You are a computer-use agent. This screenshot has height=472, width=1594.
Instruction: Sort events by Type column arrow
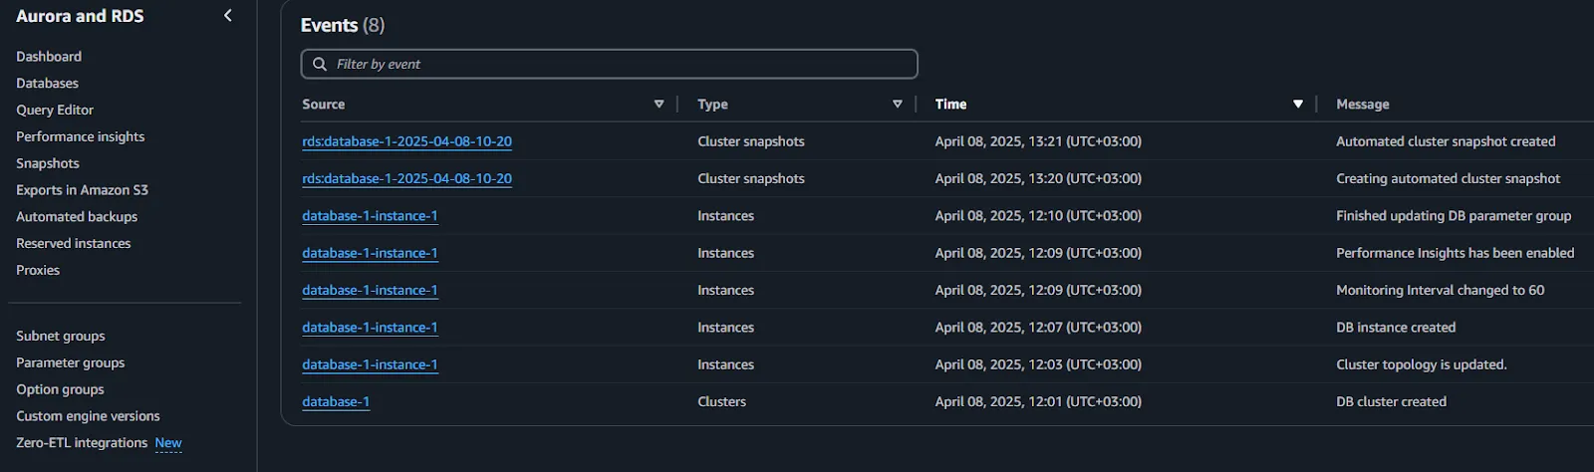[898, 104]
